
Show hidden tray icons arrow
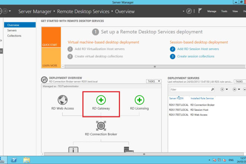click(209, 160)
